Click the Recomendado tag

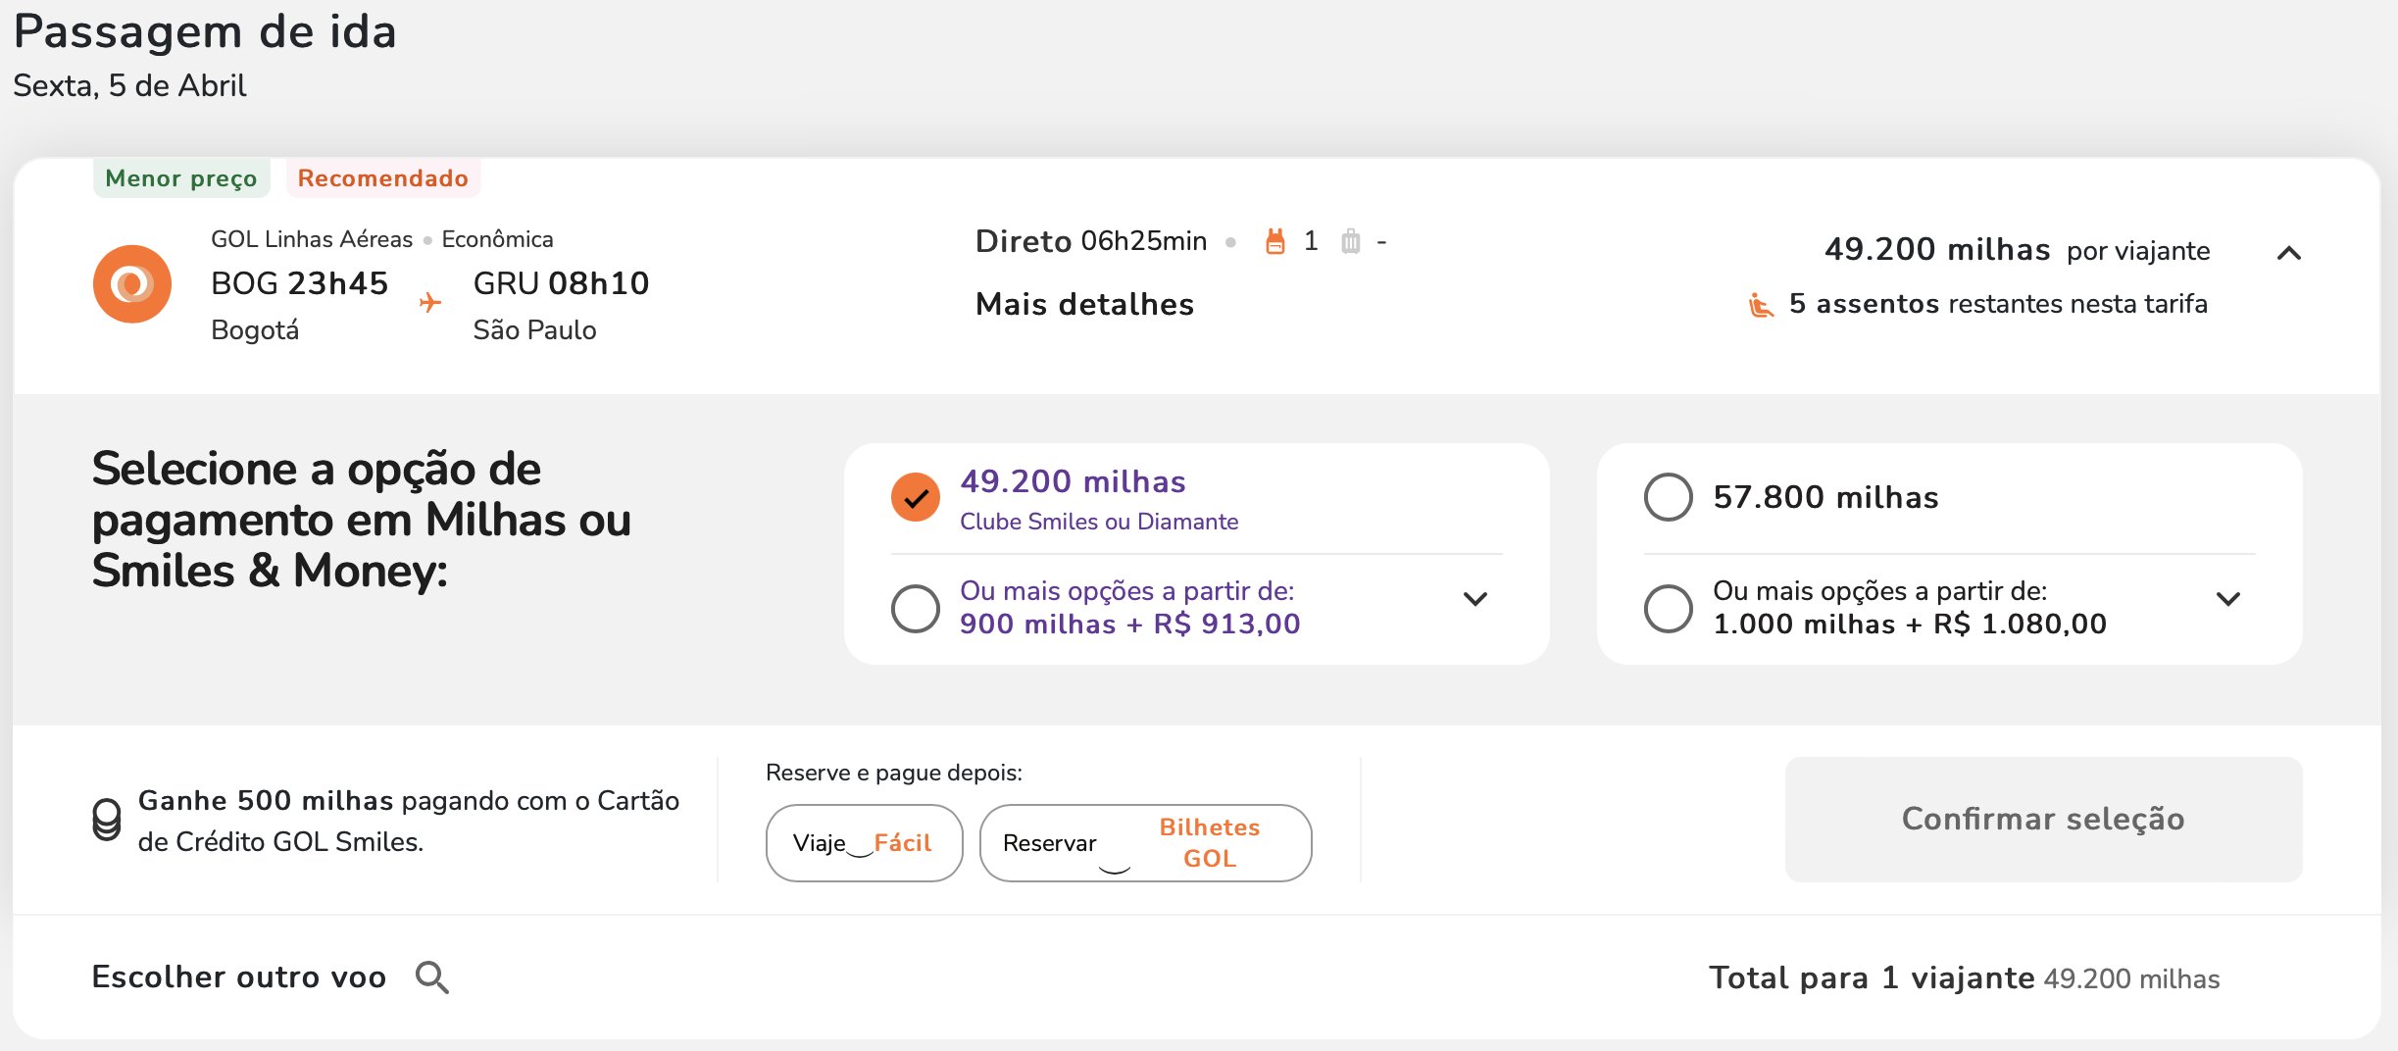(x=382, y=178)
